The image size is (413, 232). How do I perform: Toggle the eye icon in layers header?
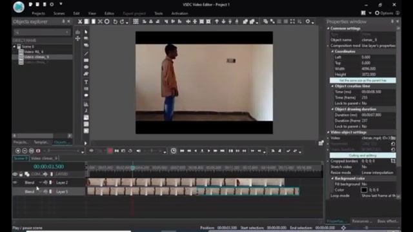pyautogui.click(x=15, y=174)
